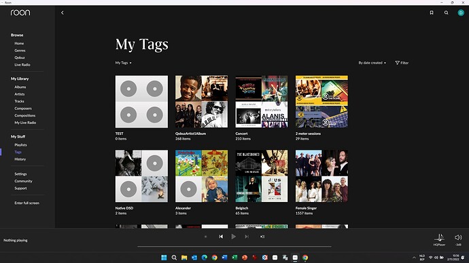
Task: Click the Filter funnel button
Action: [x=402, y=63]
